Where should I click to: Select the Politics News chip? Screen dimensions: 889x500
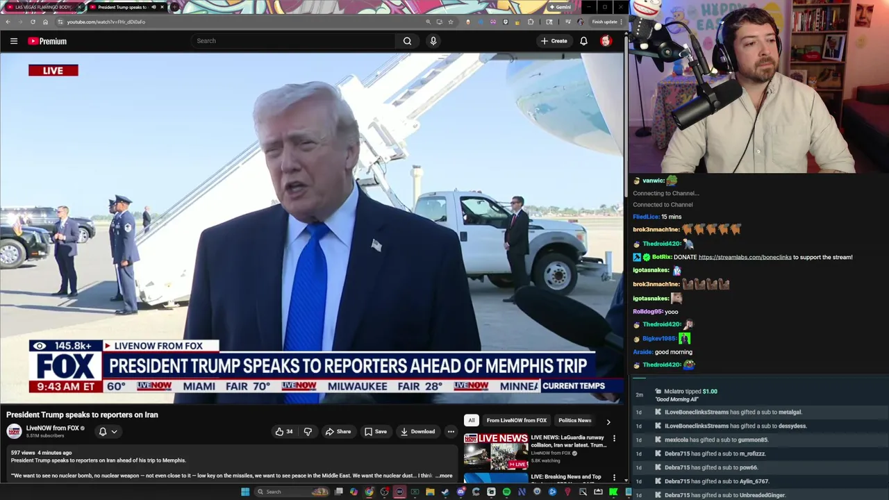[x=575, y=420]
